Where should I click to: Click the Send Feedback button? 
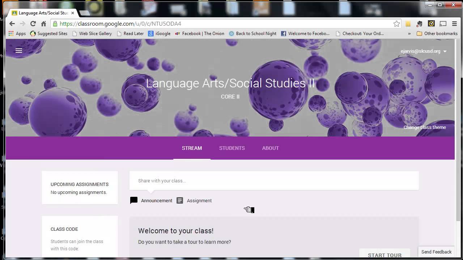coord(436,252)
